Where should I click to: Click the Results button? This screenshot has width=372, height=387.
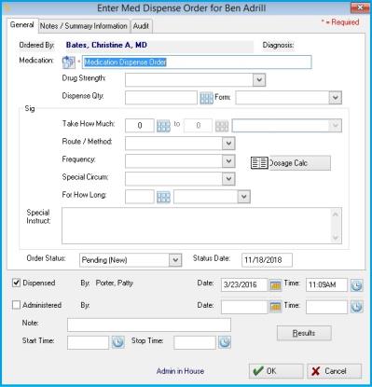(304, 333)
